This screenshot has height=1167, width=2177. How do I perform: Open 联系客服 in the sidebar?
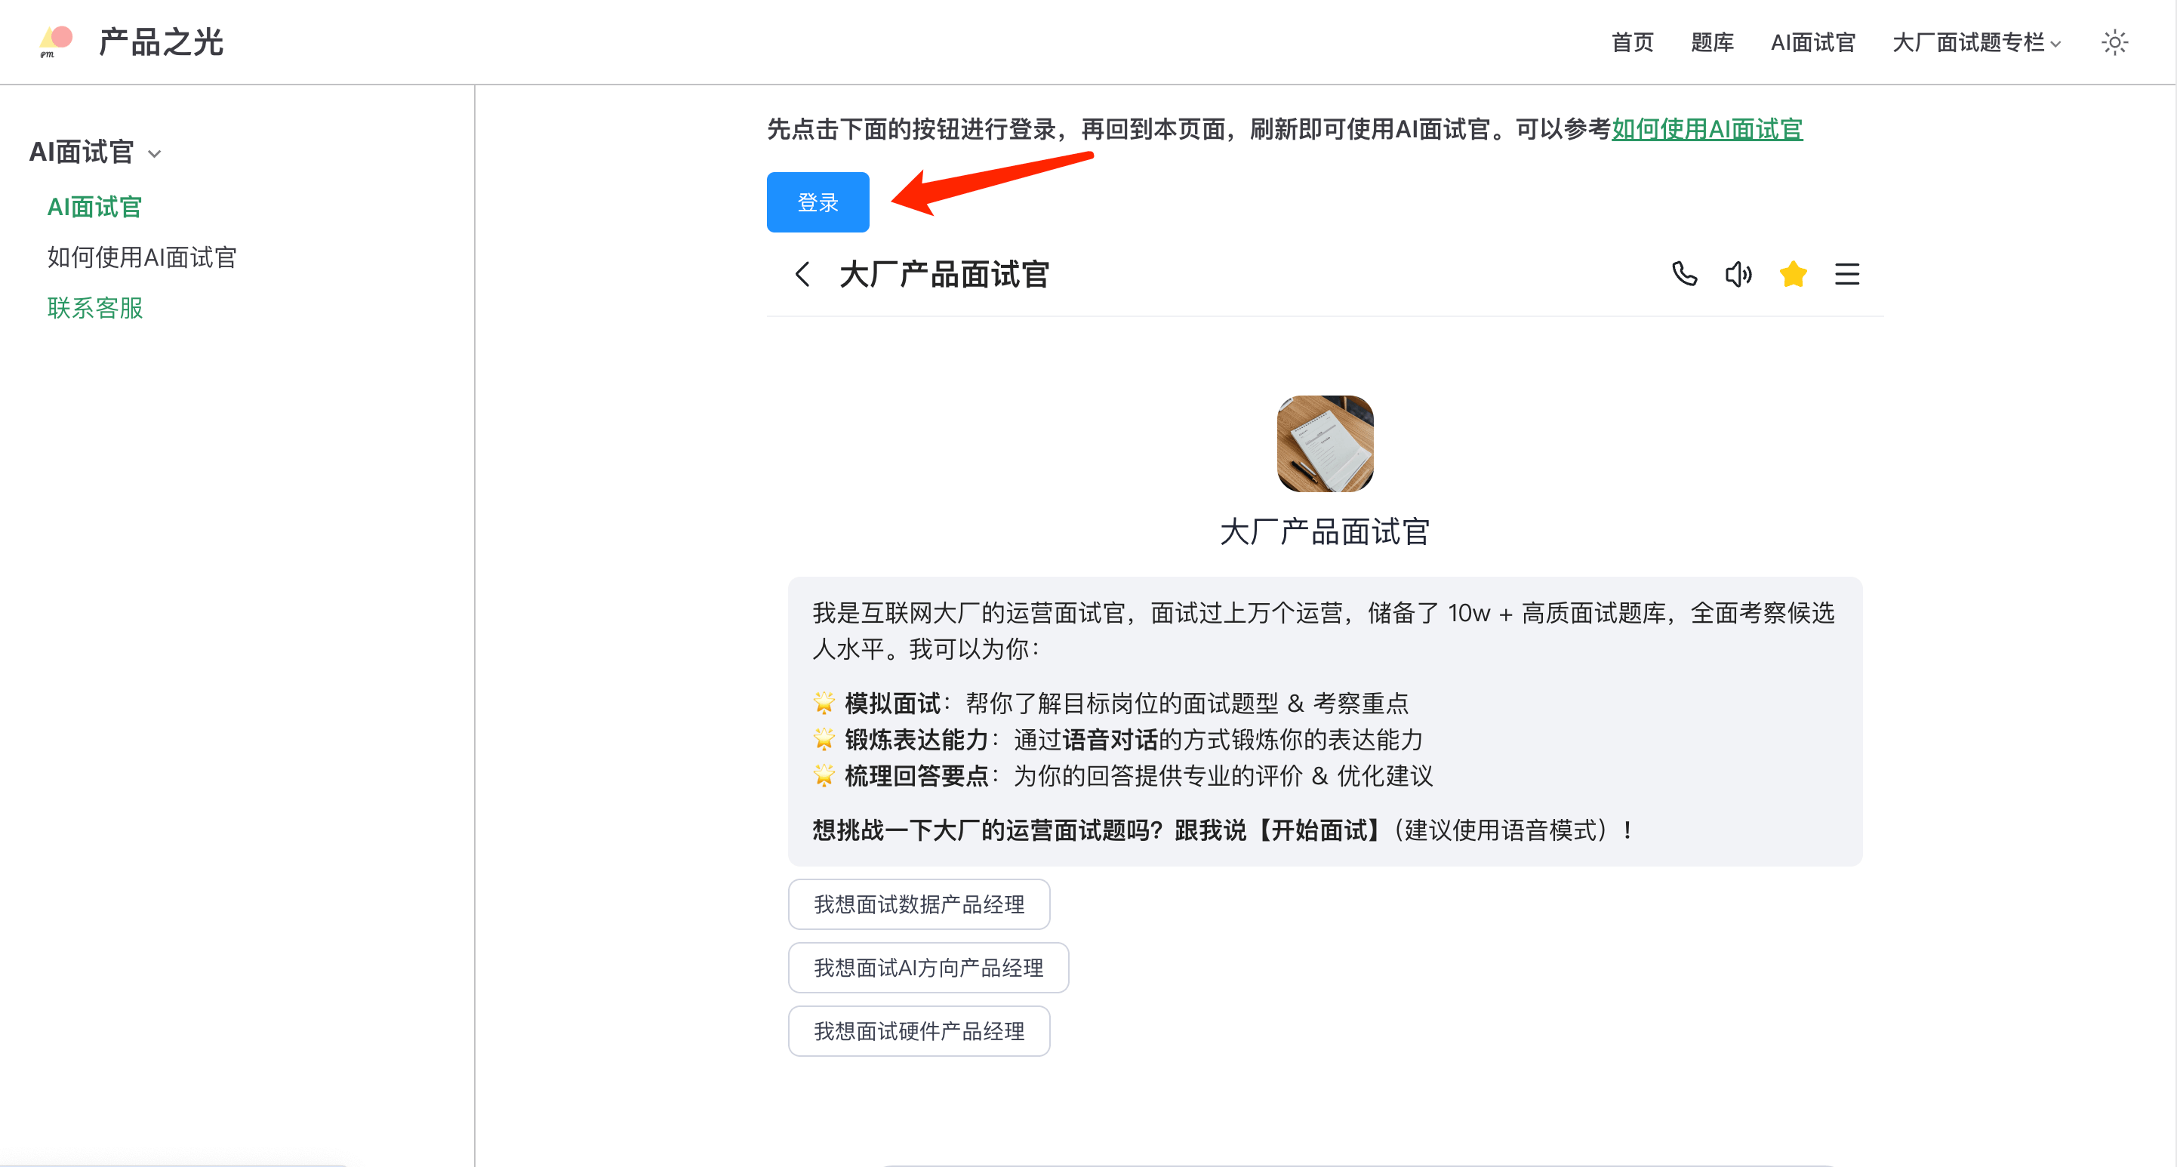click(94, 307)
